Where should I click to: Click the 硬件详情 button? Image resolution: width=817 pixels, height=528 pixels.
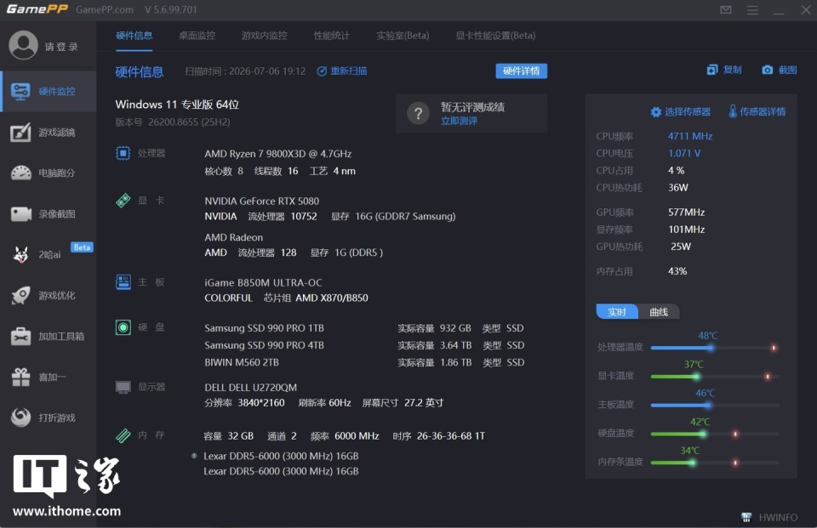[521, 71]
